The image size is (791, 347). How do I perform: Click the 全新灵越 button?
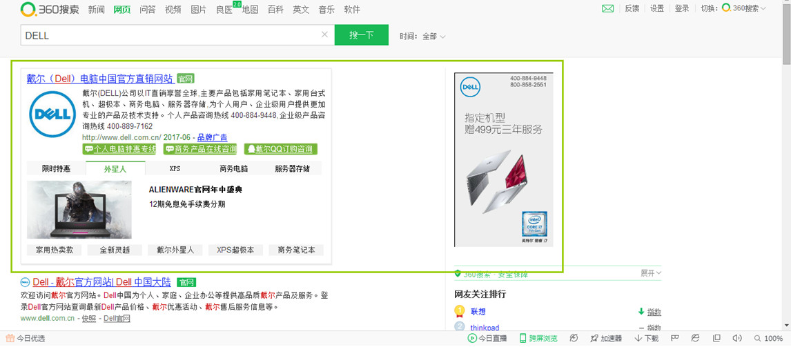tap(115, 250)
